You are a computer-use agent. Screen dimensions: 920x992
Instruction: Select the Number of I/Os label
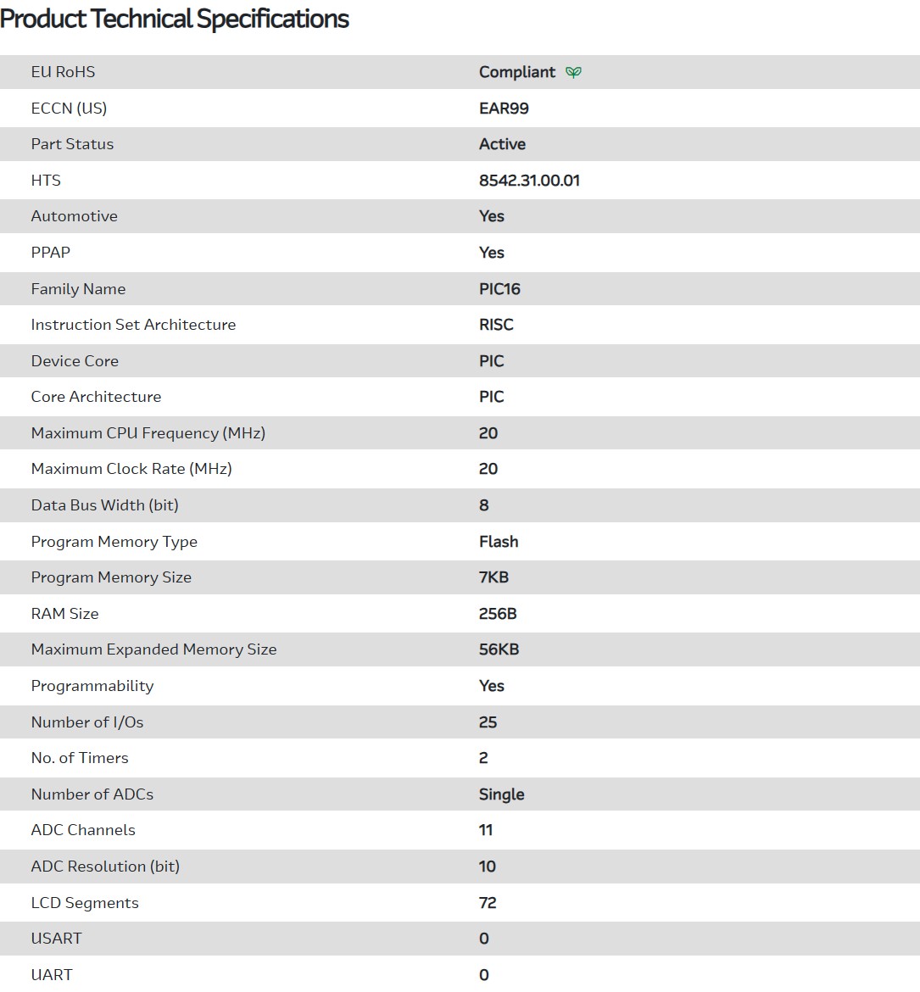coord(86,722)
